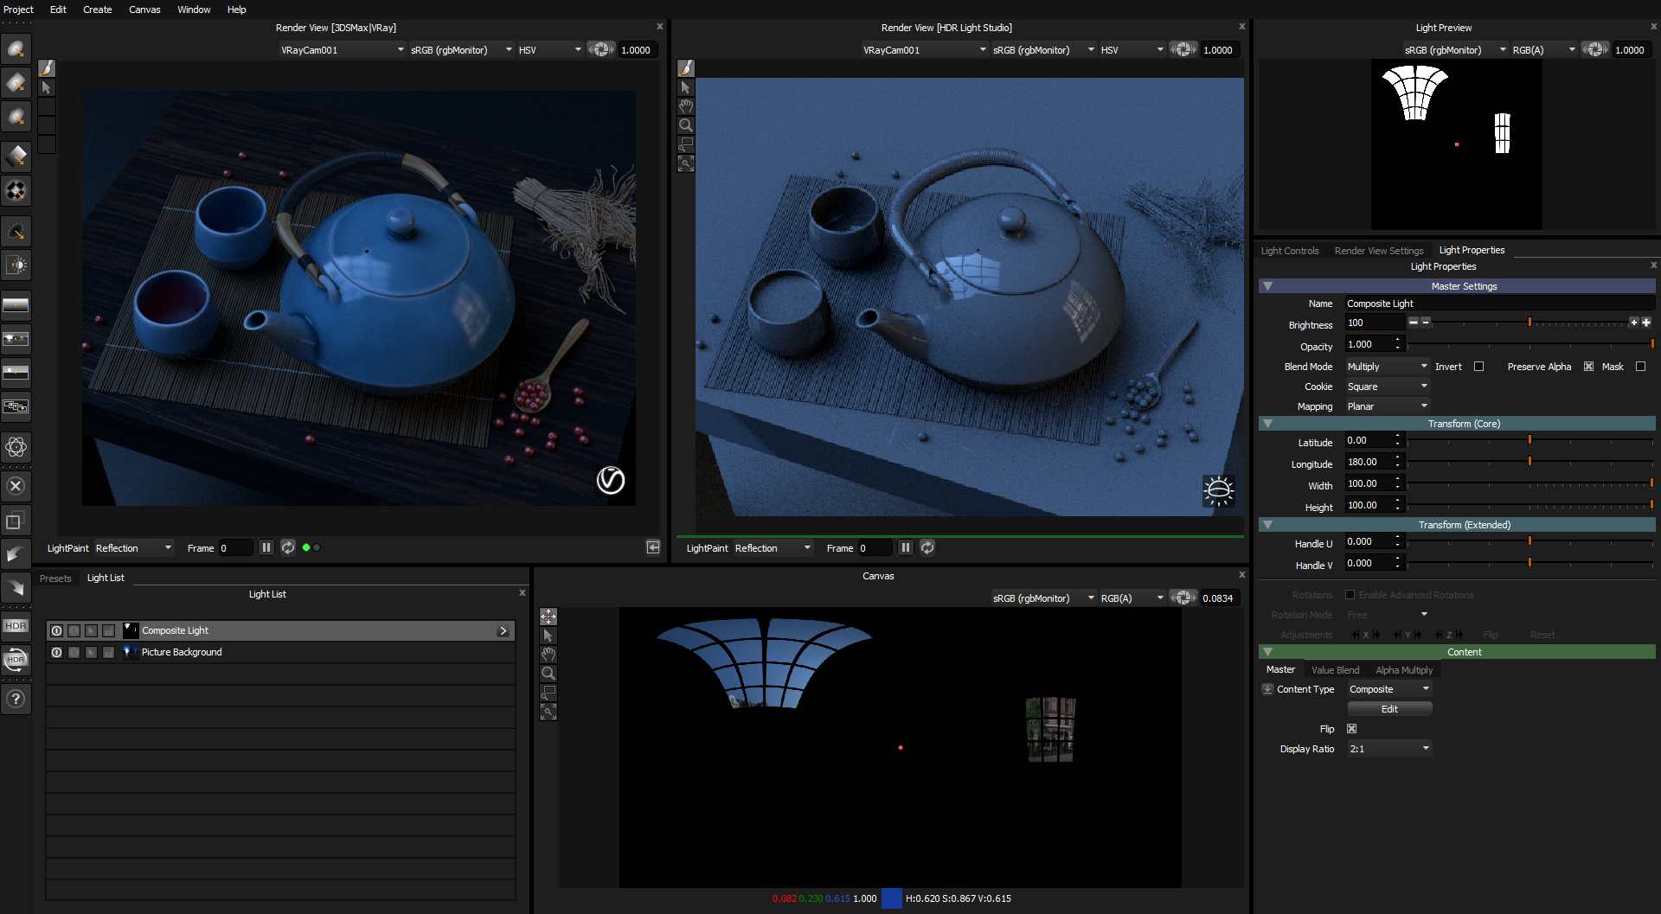This screenshot has height=914, width=1661.
Task: Click the panel toggle icon at the 3DSMax view's bottom right
Action: point(653,547)
